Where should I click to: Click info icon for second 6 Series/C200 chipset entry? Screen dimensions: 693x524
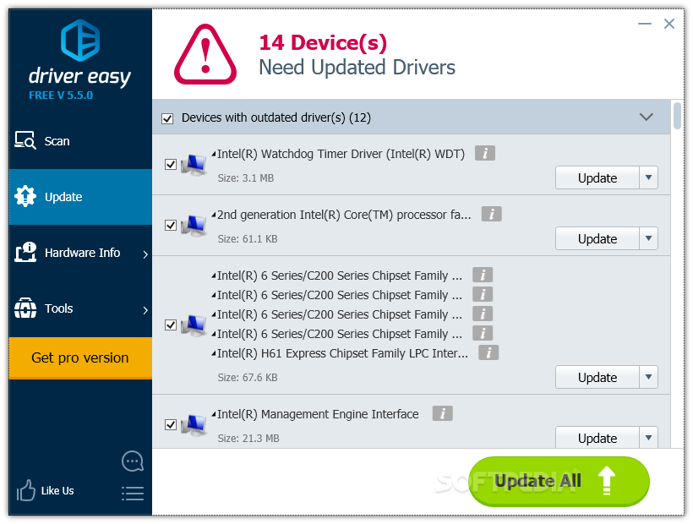[x=483, y=294]
